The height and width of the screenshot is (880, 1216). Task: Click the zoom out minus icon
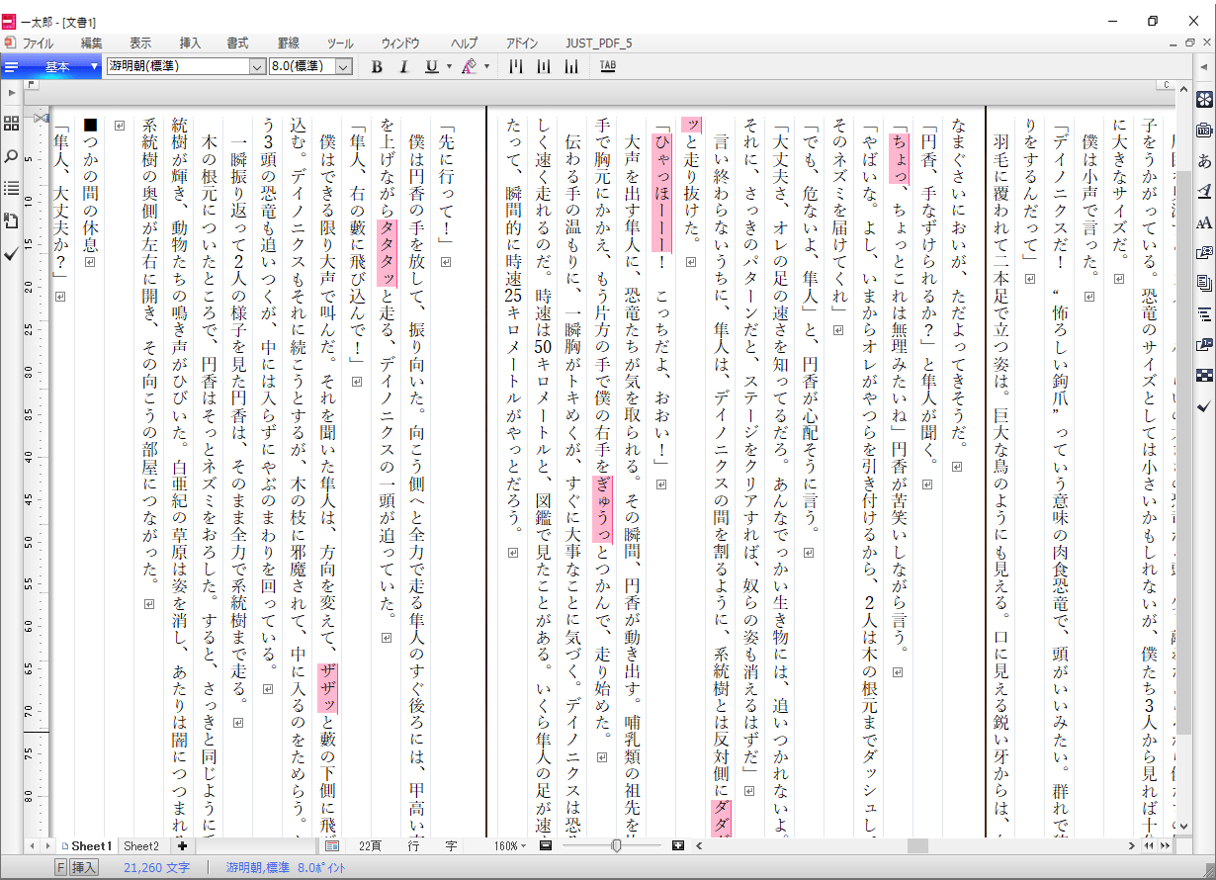[x=546, y=846]
